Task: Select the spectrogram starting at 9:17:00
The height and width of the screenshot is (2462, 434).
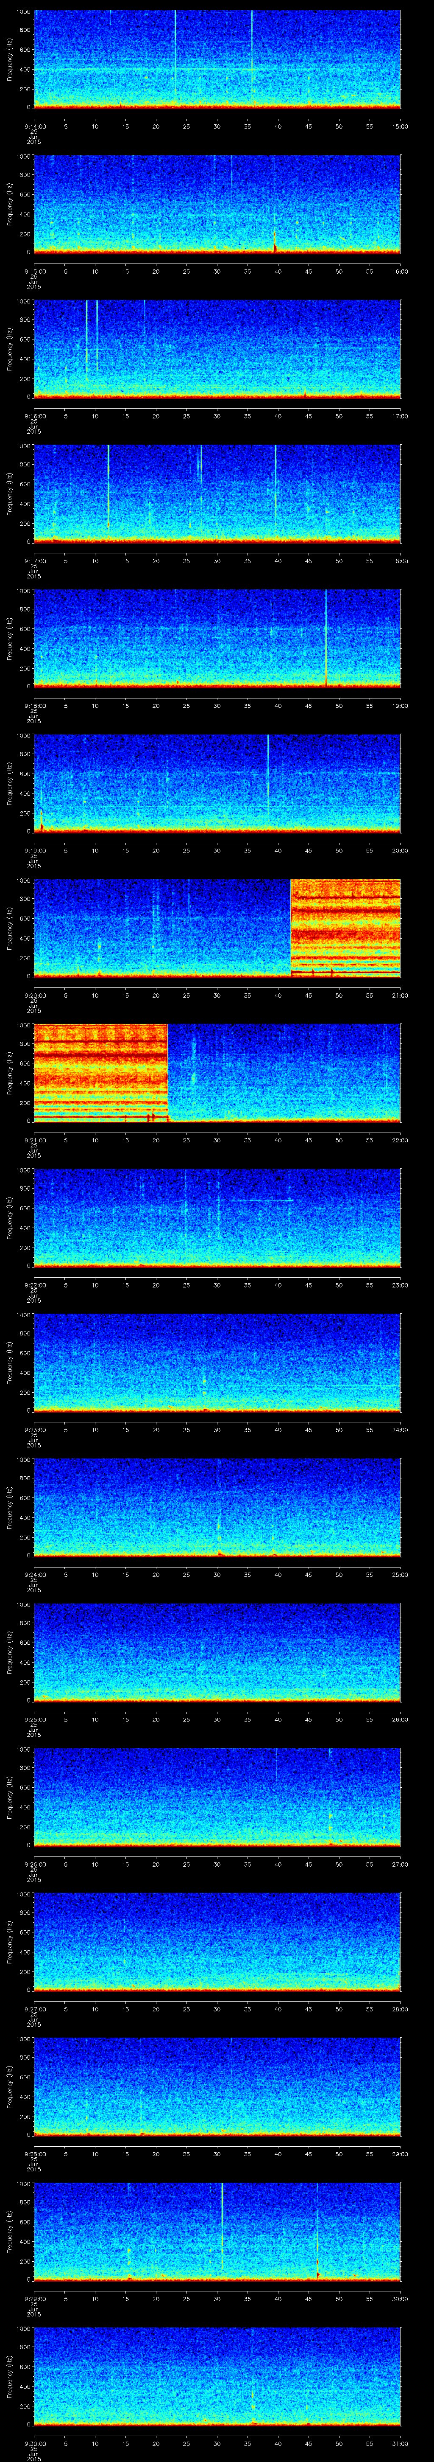Action: click(x=217, y=493)
